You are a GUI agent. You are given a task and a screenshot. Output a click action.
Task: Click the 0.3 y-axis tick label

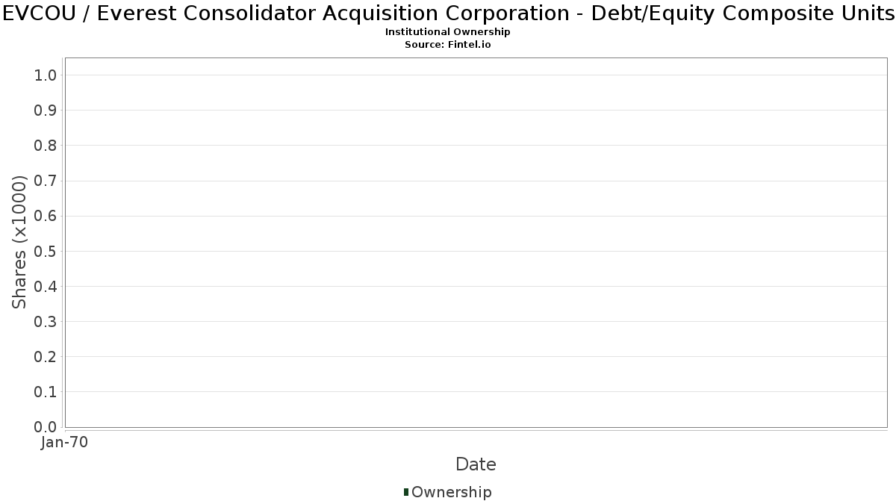pyautogui.click(x=46, y=322)
